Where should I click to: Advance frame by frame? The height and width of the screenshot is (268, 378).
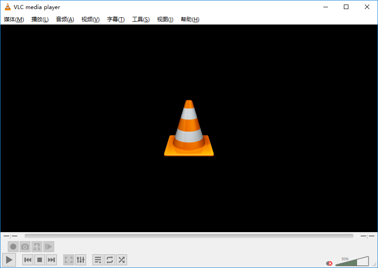(48, 247)
